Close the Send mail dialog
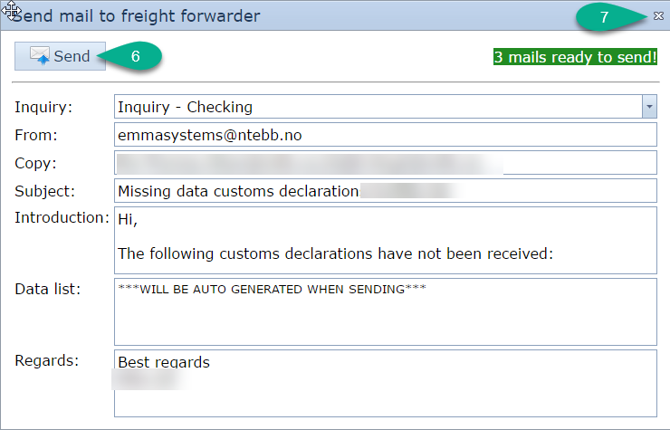Image resolution: width=670 pixels, height=430 pixels. (658, 15)
